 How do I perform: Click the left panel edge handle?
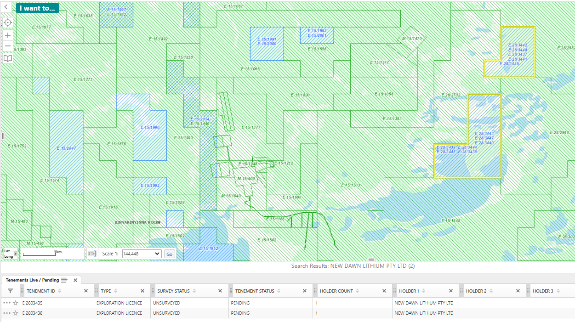2,136
